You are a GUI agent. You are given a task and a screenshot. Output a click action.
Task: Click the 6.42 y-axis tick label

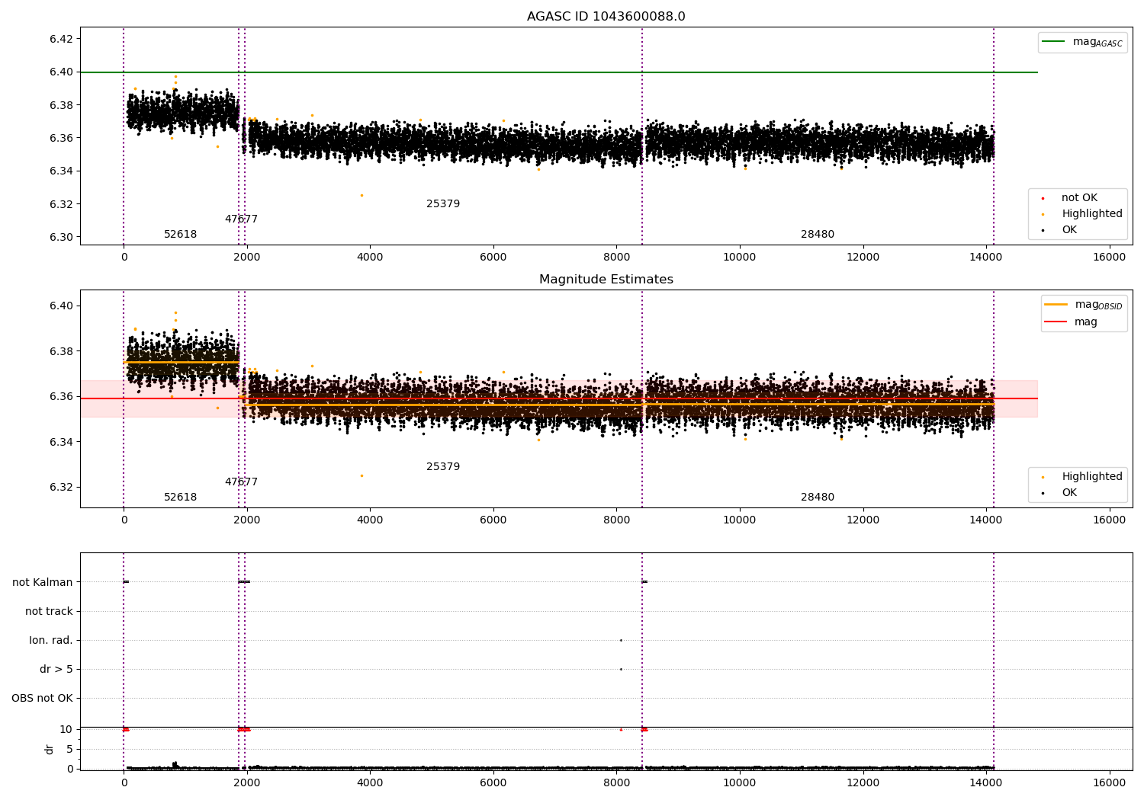pos(61,39)
